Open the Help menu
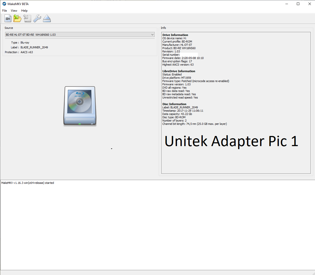Image resolution: width=315 pixels, height=275 pixels. pyautogui.click(x=24, y=11)
